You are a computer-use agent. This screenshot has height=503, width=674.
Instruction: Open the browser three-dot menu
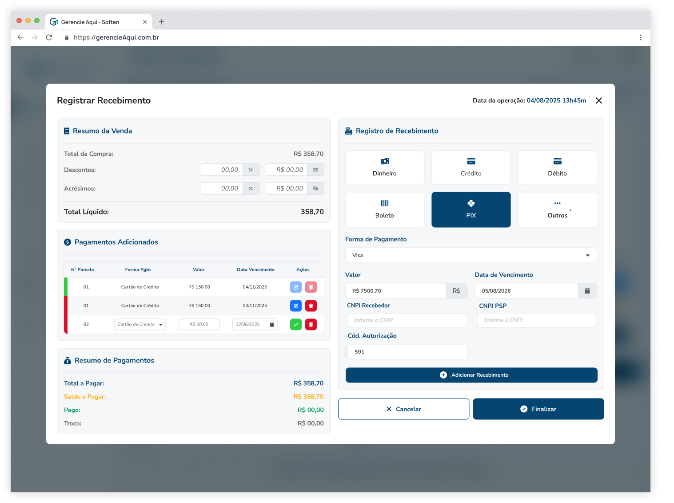640,37
